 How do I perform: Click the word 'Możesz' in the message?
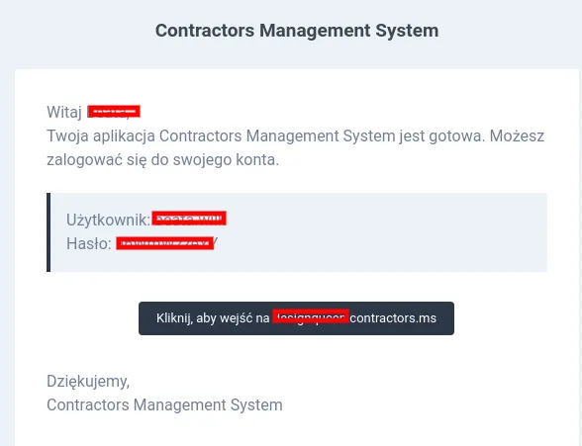517,136
